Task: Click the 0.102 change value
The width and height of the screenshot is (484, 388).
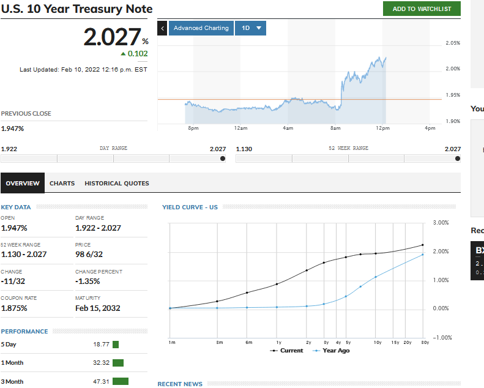Action: 138,54
